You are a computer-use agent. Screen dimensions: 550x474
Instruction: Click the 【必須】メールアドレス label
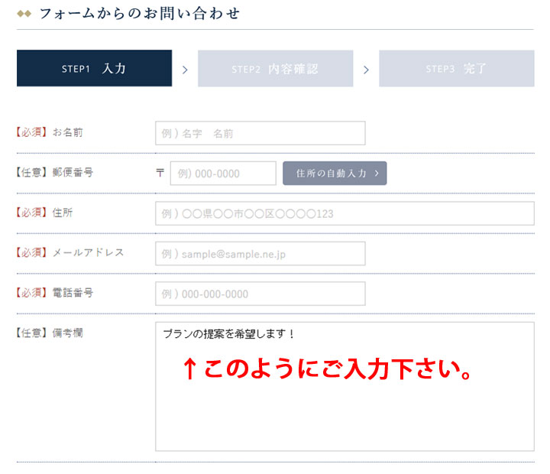[x=70, y=252]
